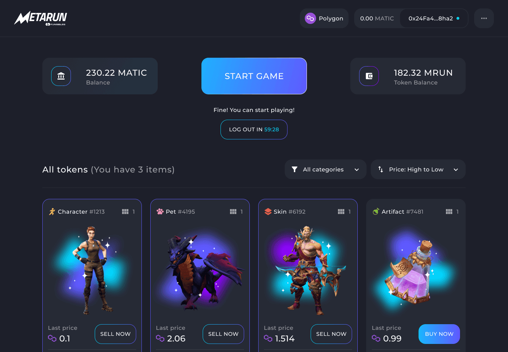Click the LOG OUT IN button

(x=254, y=130)
